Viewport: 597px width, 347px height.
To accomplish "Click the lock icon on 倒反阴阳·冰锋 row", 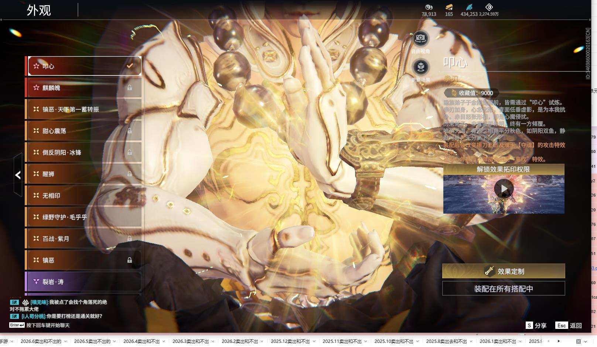I will coord(130,152).
